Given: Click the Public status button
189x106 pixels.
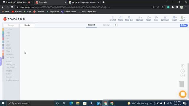Looking at the screenshot, I should 184,25.
